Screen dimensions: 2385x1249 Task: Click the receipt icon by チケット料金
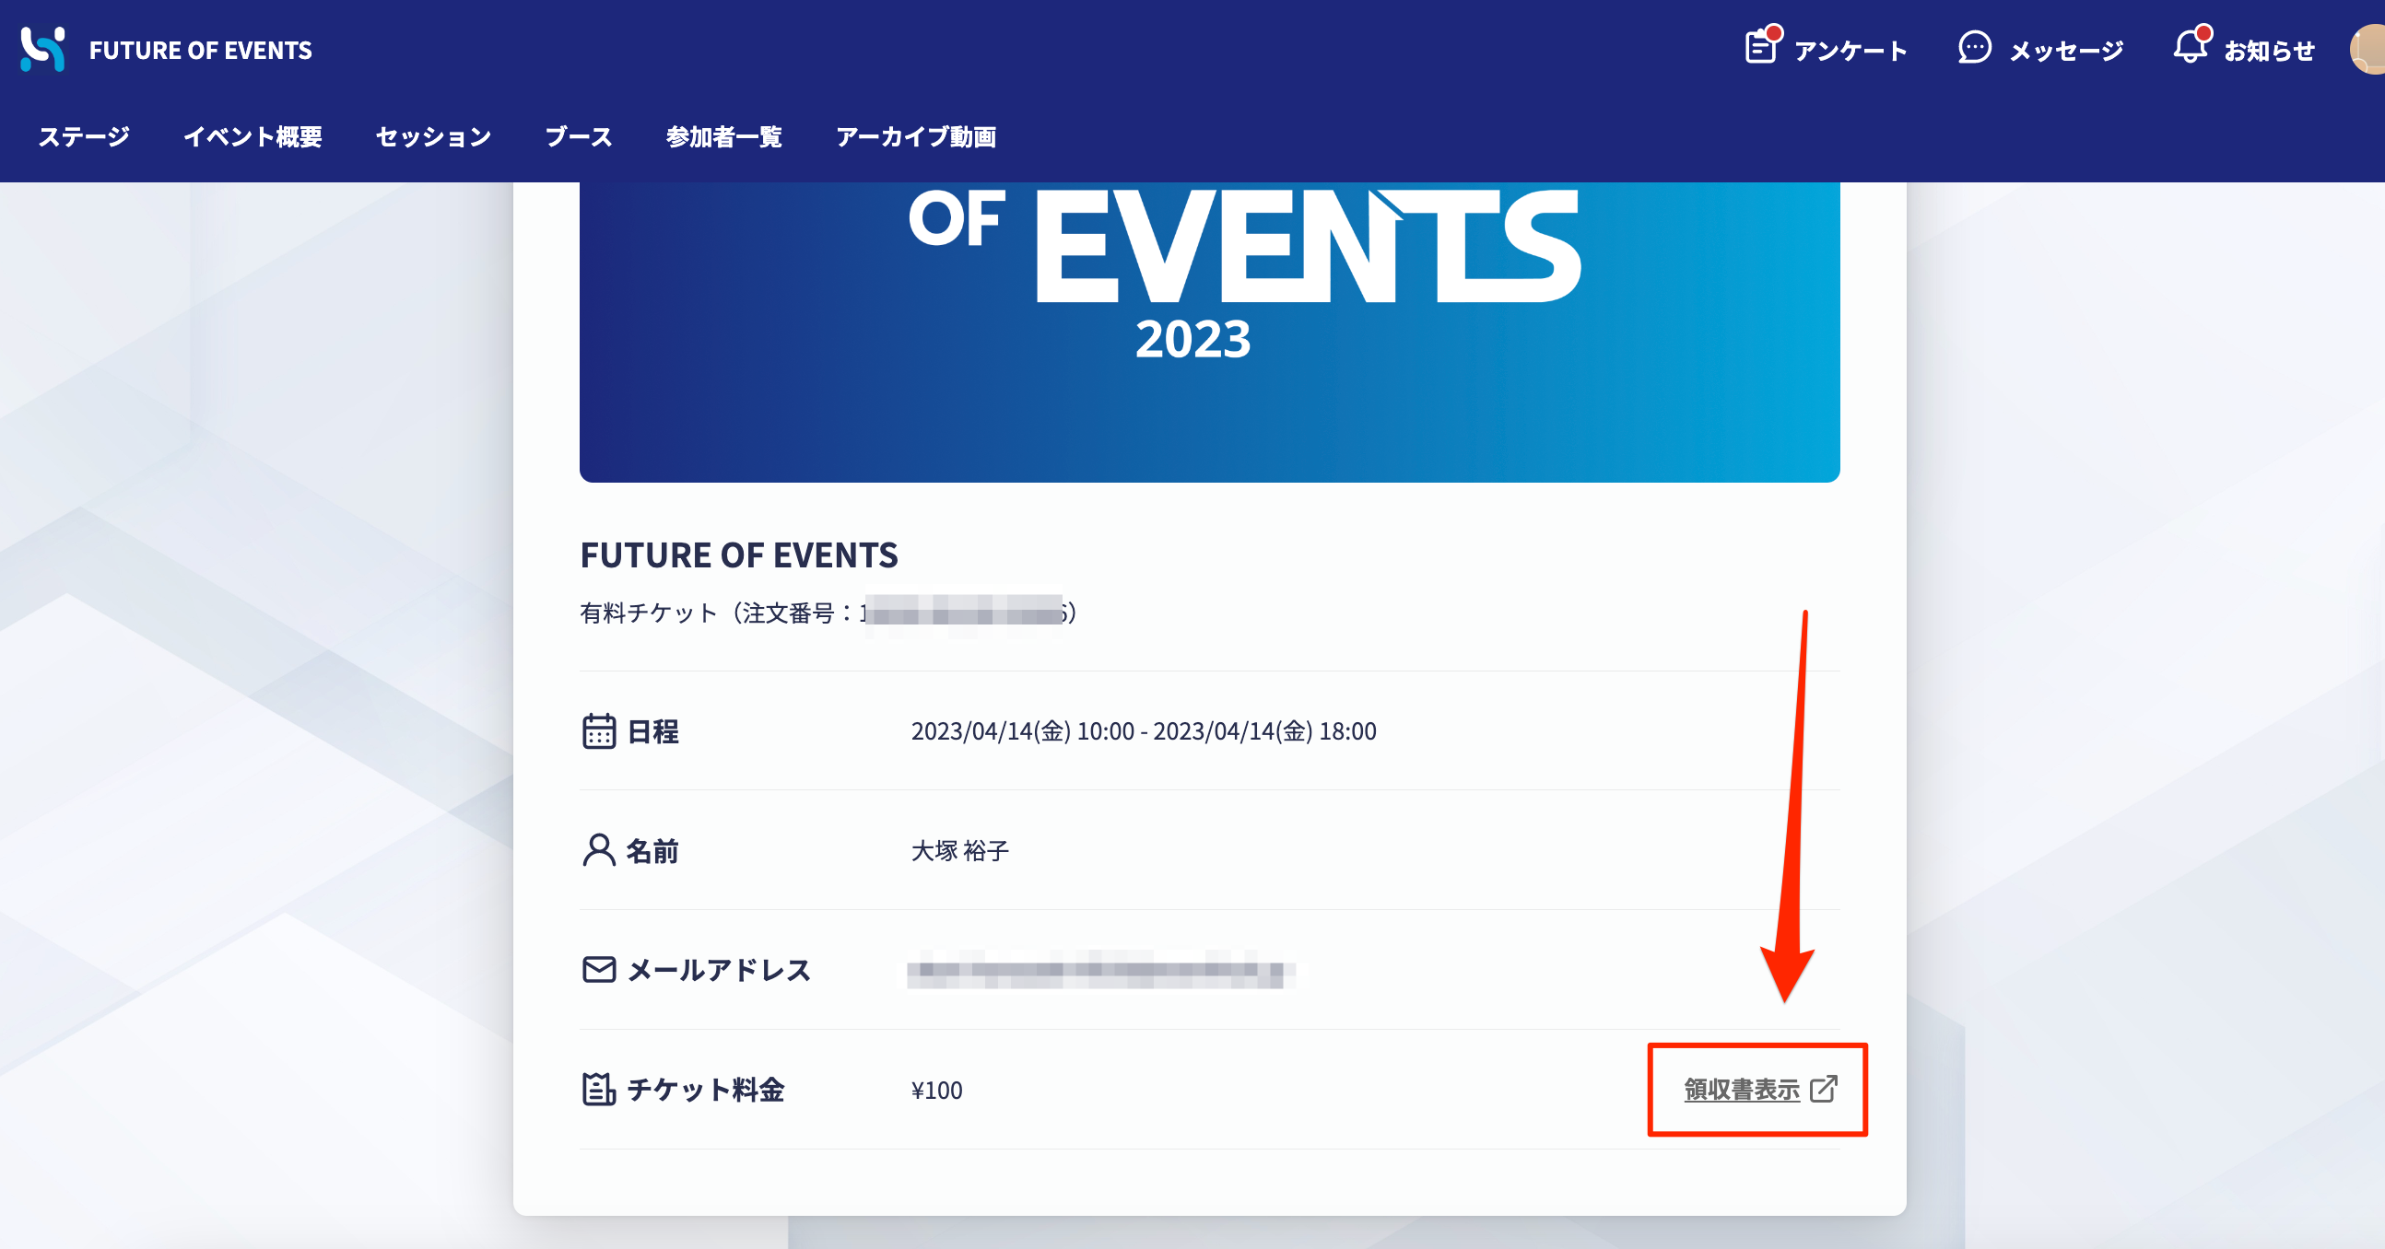pyautogui.click(x=598, y=1089)
